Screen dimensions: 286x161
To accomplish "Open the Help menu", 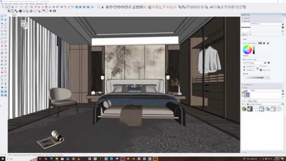I will point(46,4).
